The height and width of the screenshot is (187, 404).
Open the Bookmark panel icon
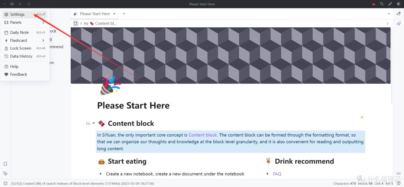[x=5, y=164]
